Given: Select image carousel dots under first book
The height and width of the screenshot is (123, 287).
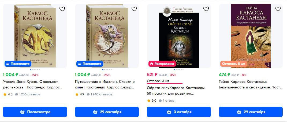Looking at the screenshot, I should point(35,70).
